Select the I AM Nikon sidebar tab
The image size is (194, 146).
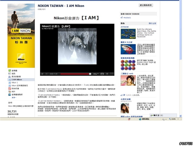21,79
